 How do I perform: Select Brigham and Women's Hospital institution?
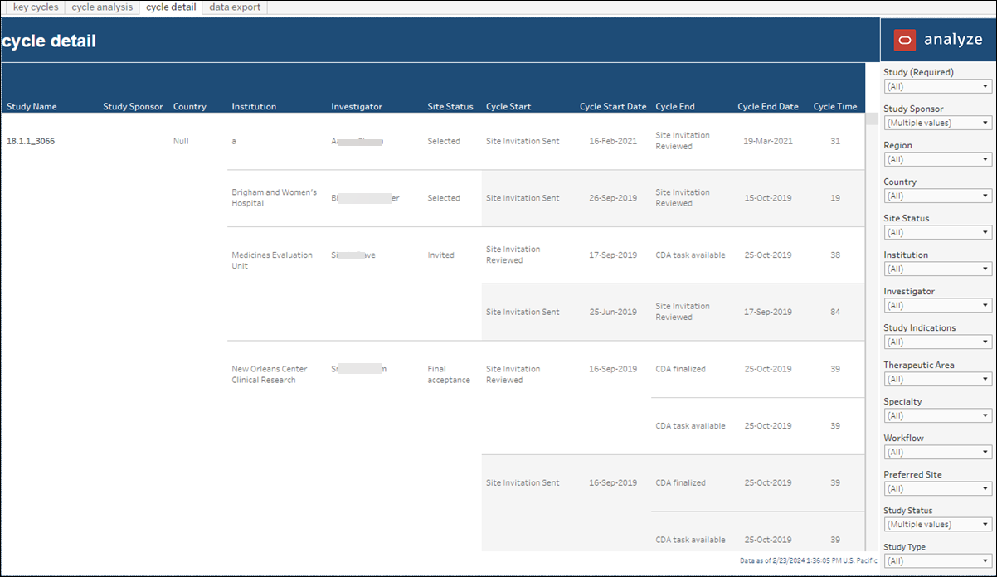click(275, 198)
